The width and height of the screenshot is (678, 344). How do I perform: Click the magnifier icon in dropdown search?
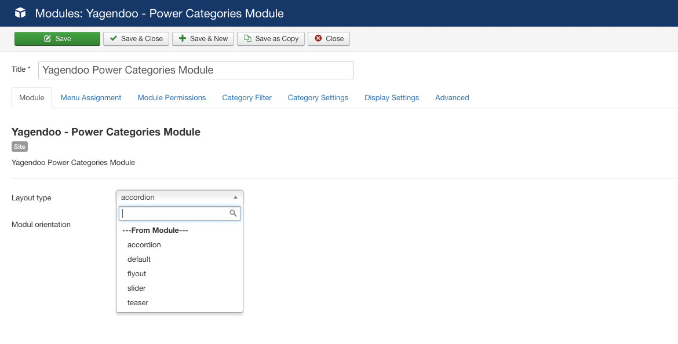point(233,213)
